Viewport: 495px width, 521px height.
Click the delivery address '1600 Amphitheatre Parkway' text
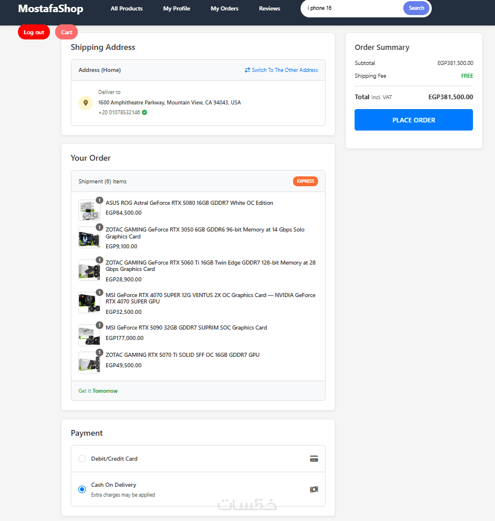[169, 103]
